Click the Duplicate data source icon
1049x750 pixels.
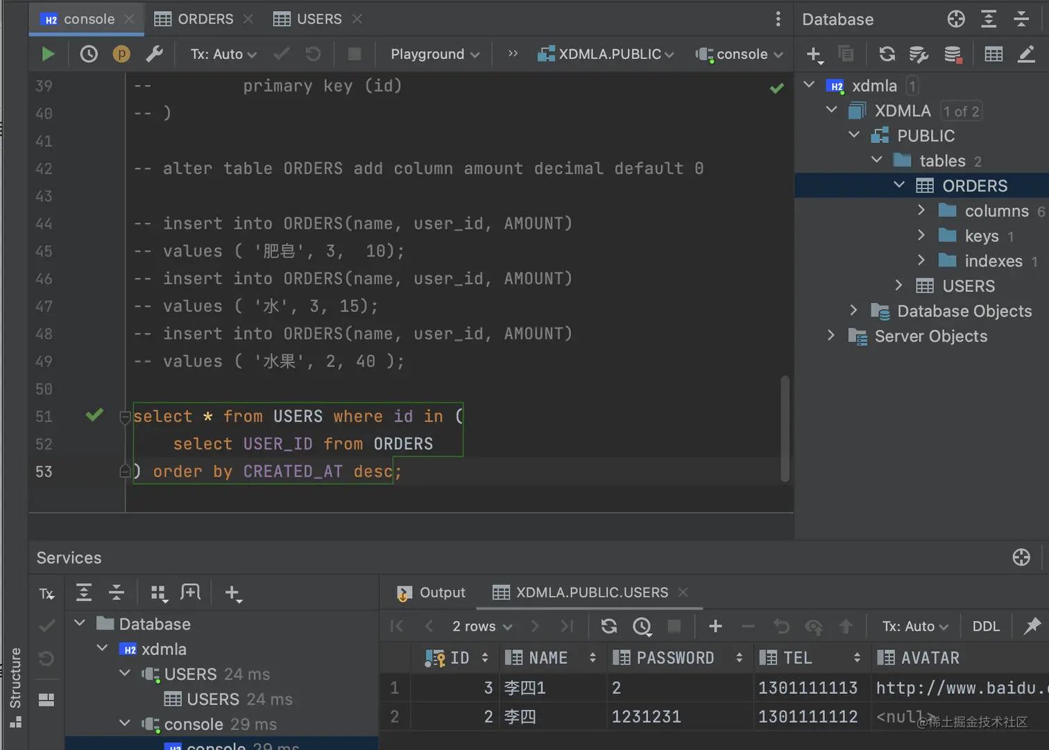pyautogui.click(x=846, y=54)
